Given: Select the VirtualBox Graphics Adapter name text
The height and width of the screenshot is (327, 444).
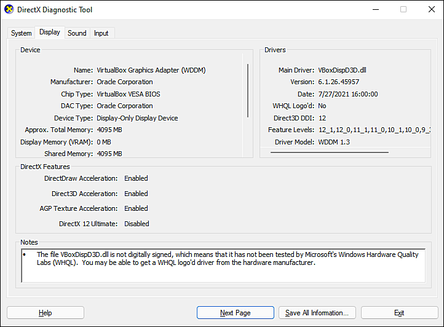Looking at the screenshot, I should coord(151,70).
